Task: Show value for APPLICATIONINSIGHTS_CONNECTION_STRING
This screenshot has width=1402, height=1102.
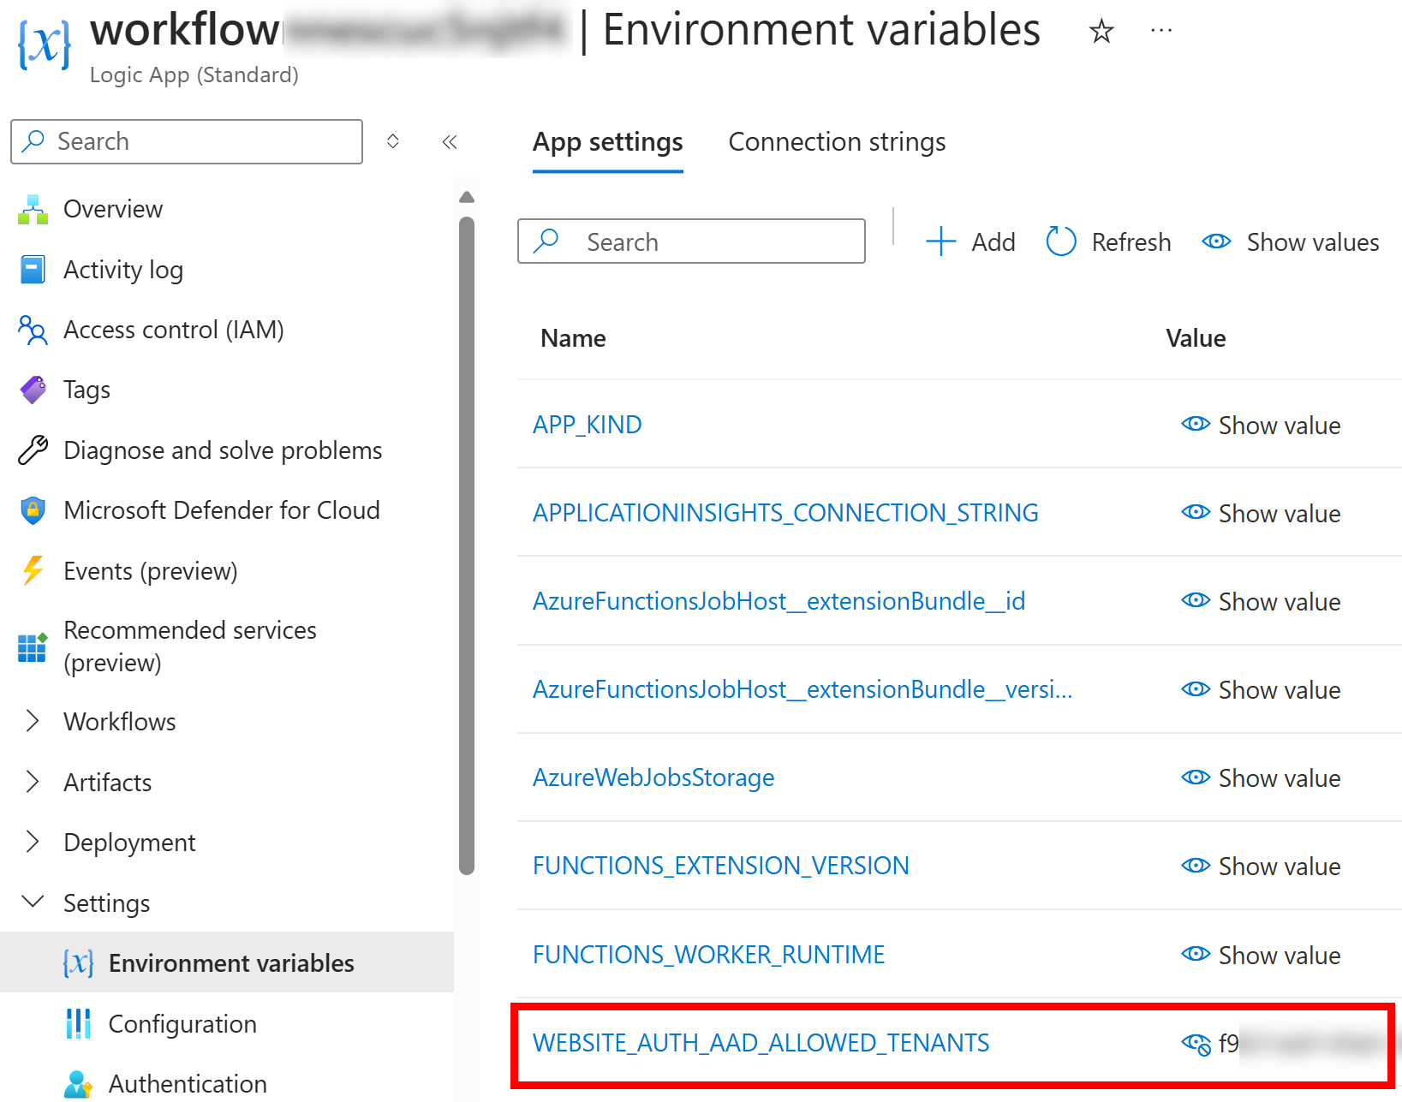Action: pos(1261,513)
